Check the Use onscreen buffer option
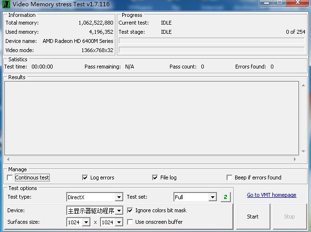The width and height of the screenshot is (311, 232). (130, 222)
